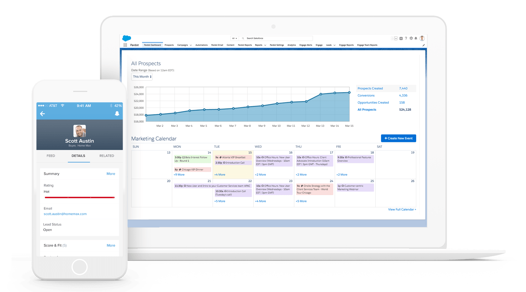Open the All search scope dropdown
The image size is (526, 292).
tap(234, 38)
